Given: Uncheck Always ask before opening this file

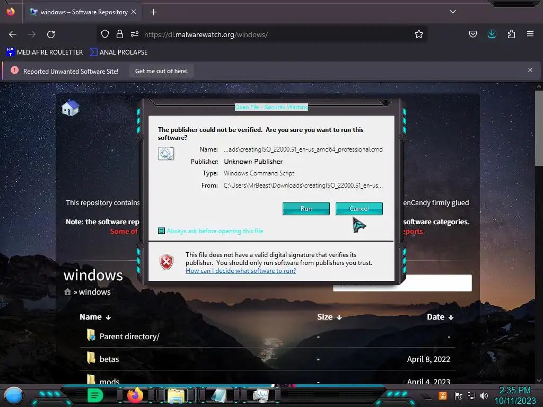Looking at the screenshot, I should point(161,231).
